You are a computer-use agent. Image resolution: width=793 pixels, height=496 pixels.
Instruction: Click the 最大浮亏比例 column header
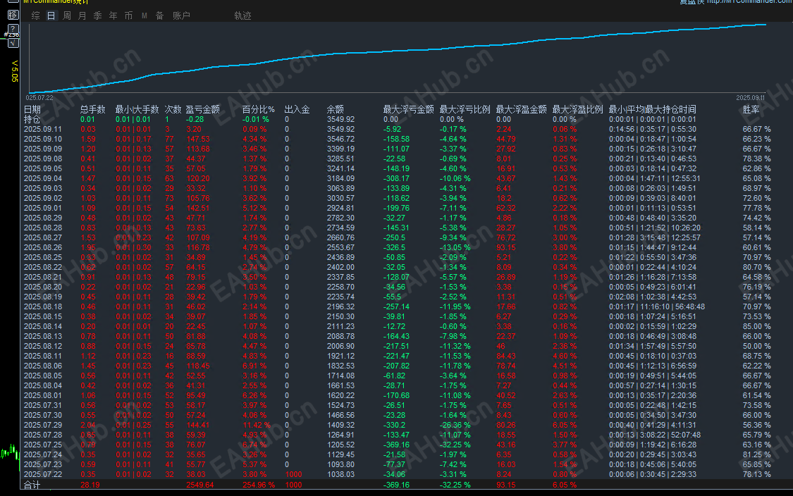465,109
